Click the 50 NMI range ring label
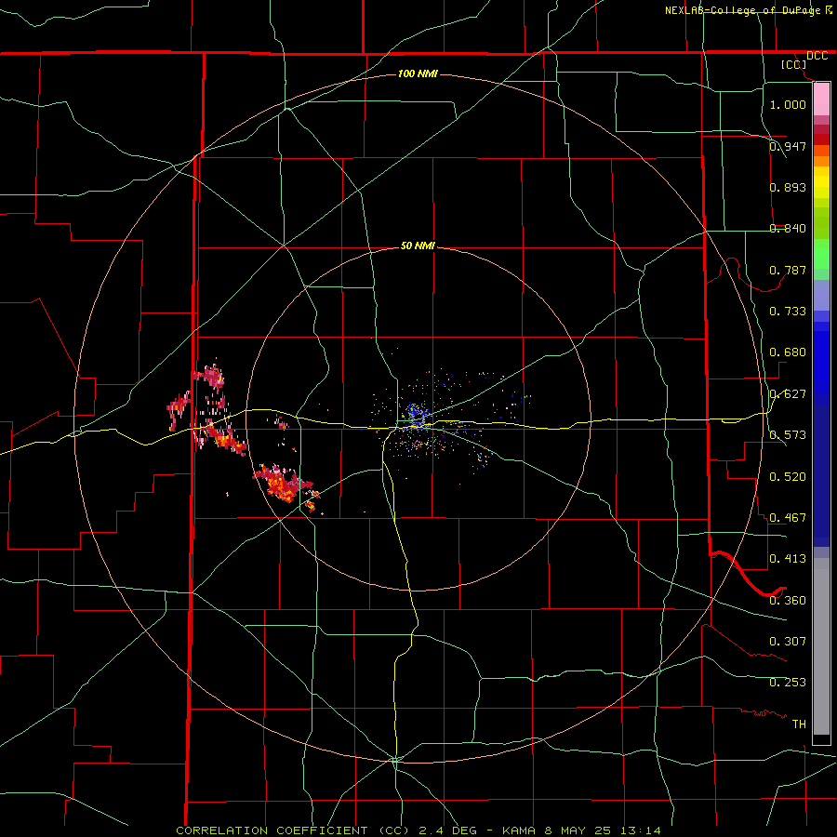This screenshot has width=837, height=837. [x=418, y=246]
